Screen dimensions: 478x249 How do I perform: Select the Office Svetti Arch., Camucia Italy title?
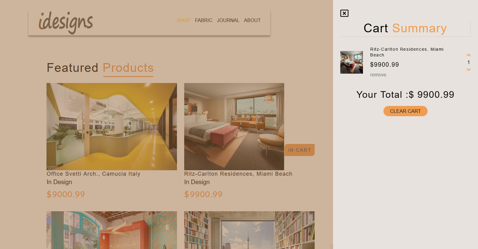[x=93, y=174]
